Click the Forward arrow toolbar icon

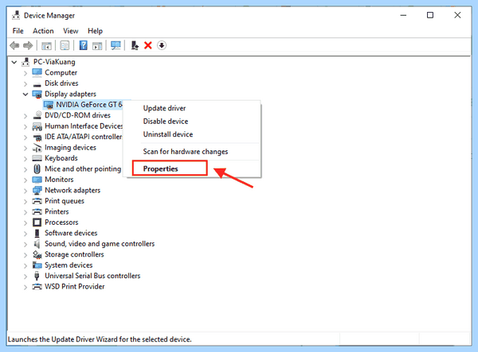click(x=28, y=45)
